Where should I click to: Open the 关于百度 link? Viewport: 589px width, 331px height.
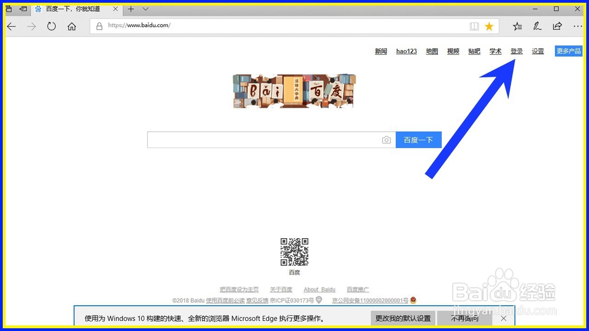click(x=281, y=289)
